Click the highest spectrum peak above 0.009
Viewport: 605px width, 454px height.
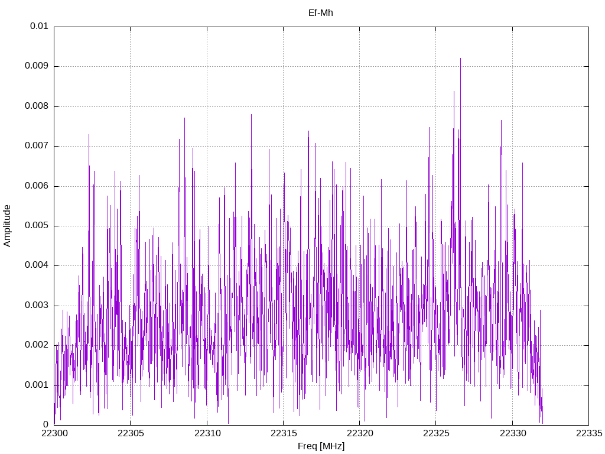[x=460, y=60]
